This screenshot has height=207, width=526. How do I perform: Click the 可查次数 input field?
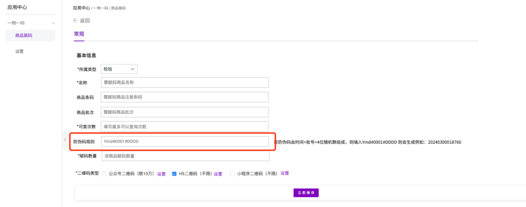(185, 127)
